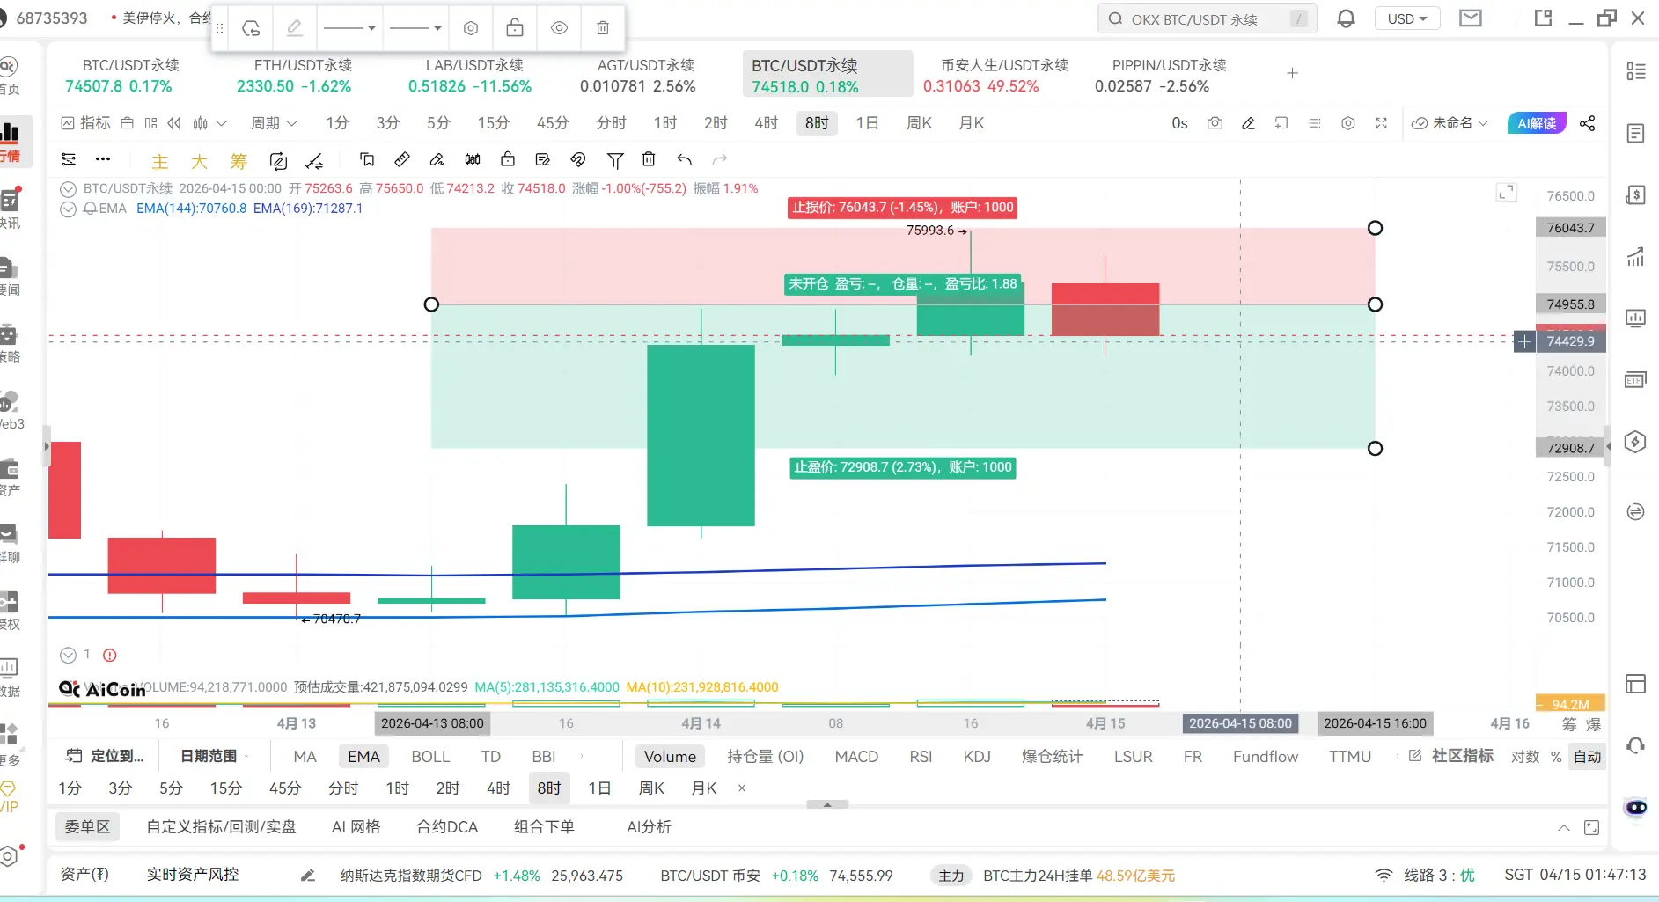
Task: Click the stop-loss 76043.7 price handle
Action: pos(1375,228)
